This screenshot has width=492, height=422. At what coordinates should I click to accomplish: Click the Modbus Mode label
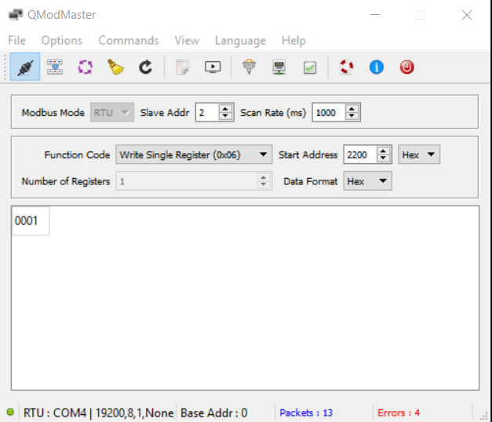point(53,113)
